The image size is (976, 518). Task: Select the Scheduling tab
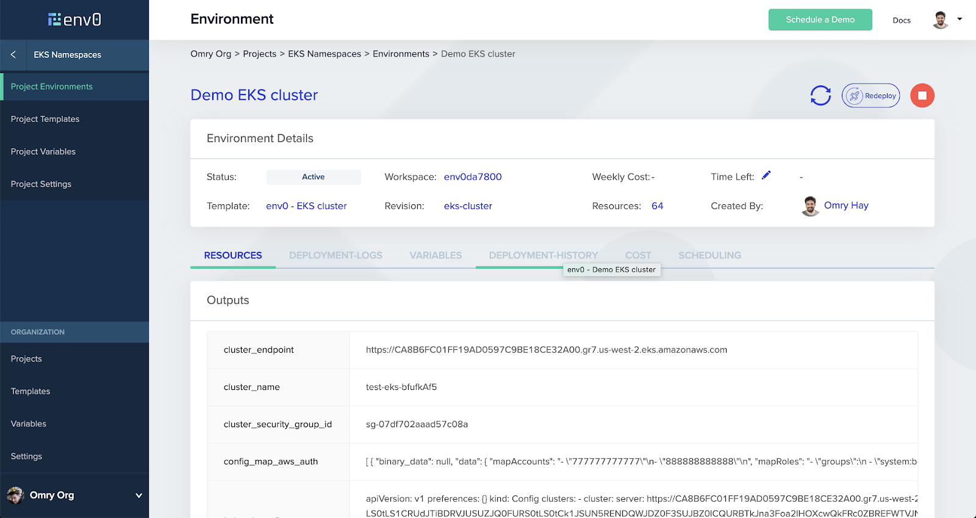pyautogui.click(x=709, y=255)
